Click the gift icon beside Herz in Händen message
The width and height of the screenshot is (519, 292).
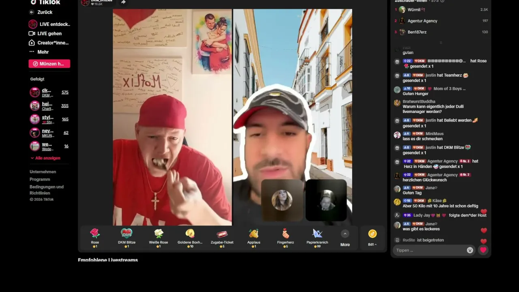click(x=397, y=162)
